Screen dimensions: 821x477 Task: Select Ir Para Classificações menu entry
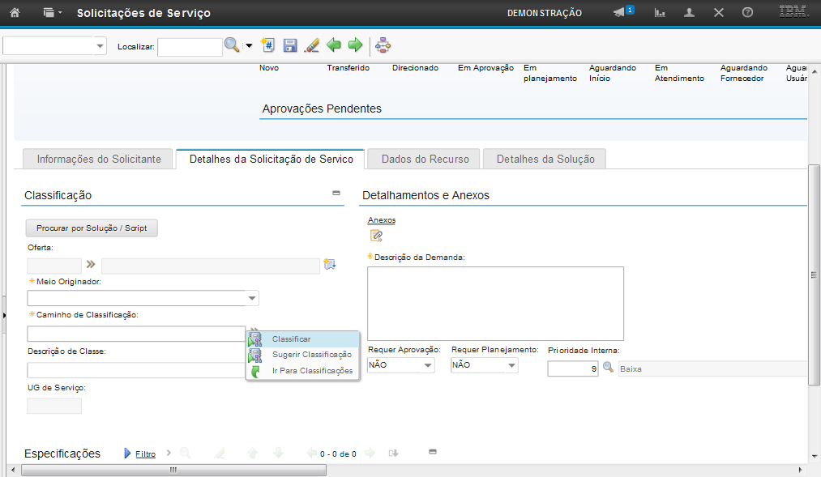(312, 371)
